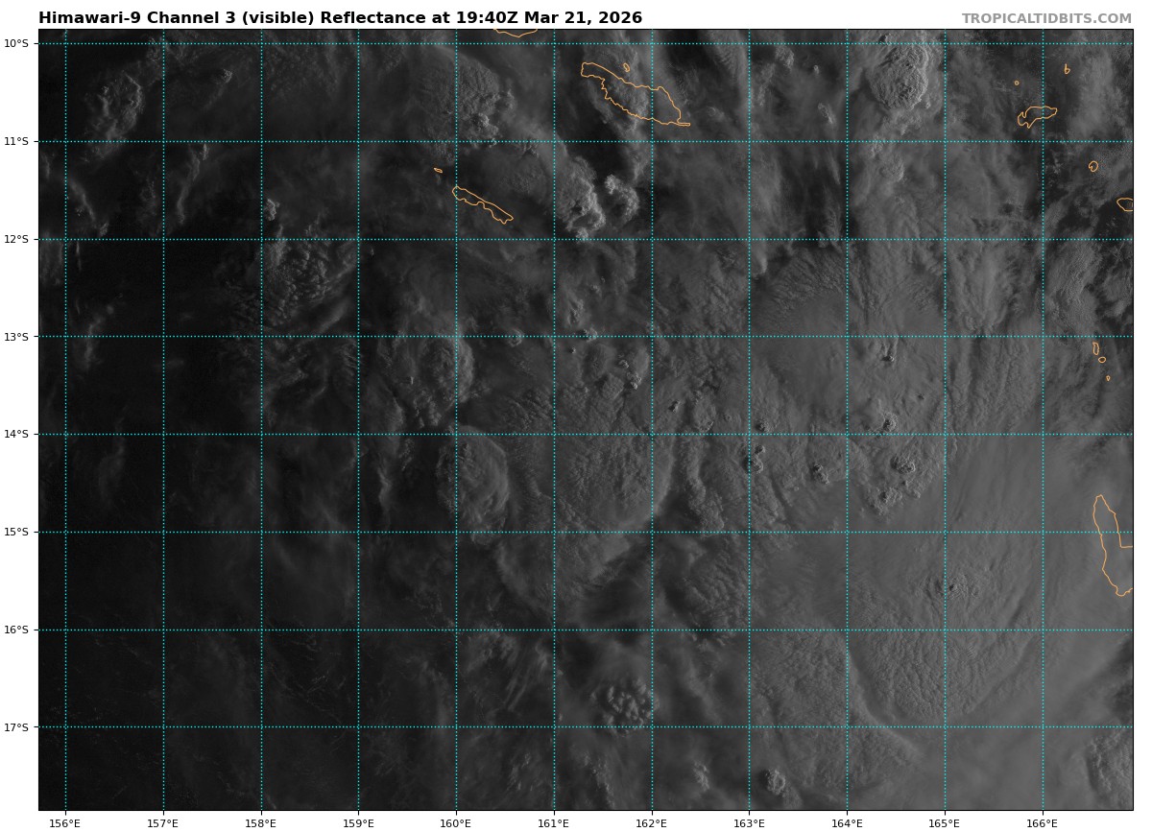This screenshot has height=832, width=1152.
Task: Click the 17°S latitude axis label
Action: pos(16,727)
